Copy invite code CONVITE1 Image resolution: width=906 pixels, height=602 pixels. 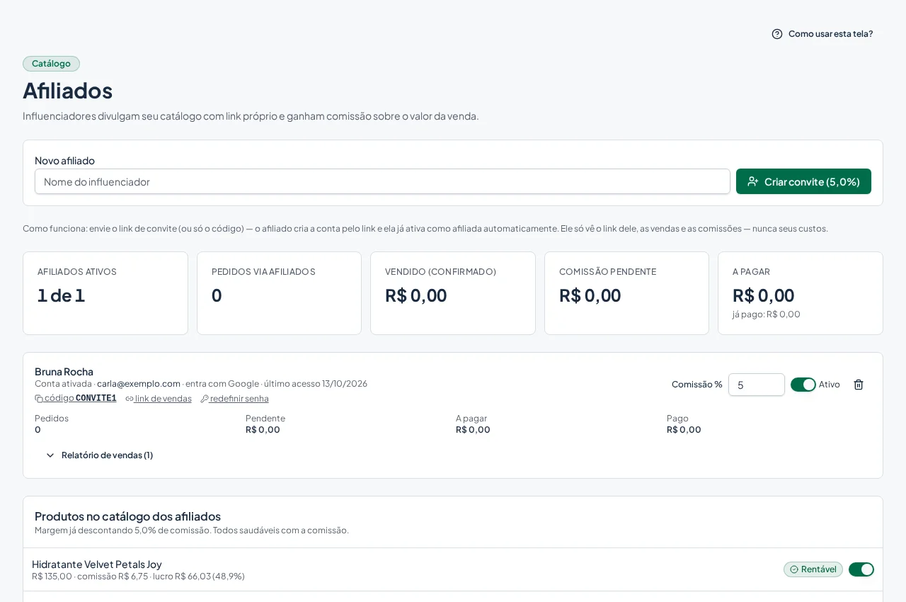coord(76,399)
